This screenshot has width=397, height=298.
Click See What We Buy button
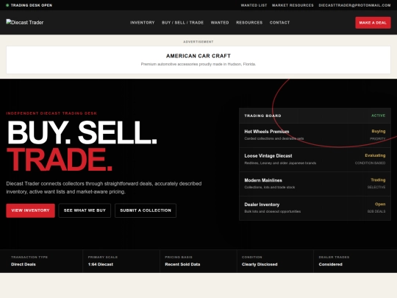pyautogui.click(x=85, y=210)
